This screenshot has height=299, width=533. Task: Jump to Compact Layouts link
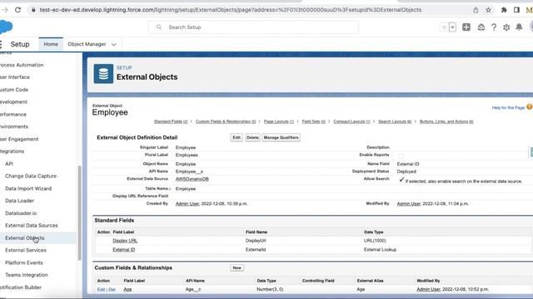[351, 121]
